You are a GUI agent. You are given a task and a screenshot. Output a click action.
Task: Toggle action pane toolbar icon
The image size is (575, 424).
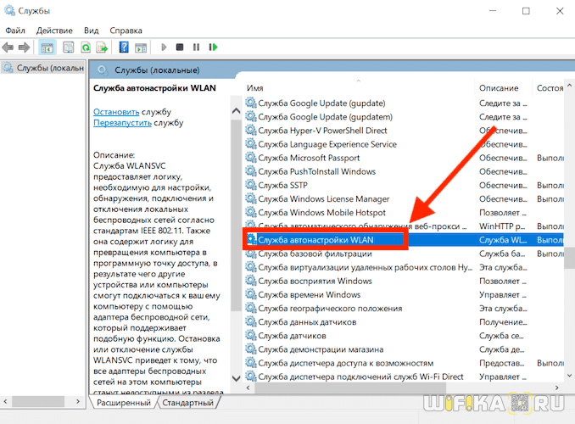click(141, 47)
